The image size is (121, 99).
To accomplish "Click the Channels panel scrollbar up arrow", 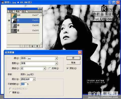I will [x=41, y=15].
